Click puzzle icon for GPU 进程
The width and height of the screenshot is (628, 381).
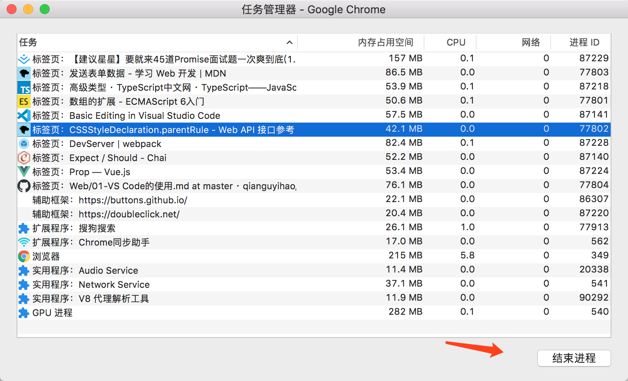point(24,313)
